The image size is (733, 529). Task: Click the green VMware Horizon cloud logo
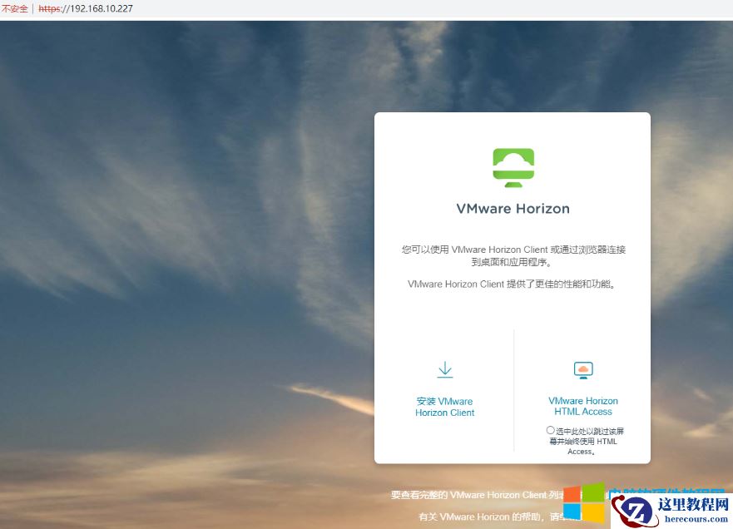click(513, 168)
